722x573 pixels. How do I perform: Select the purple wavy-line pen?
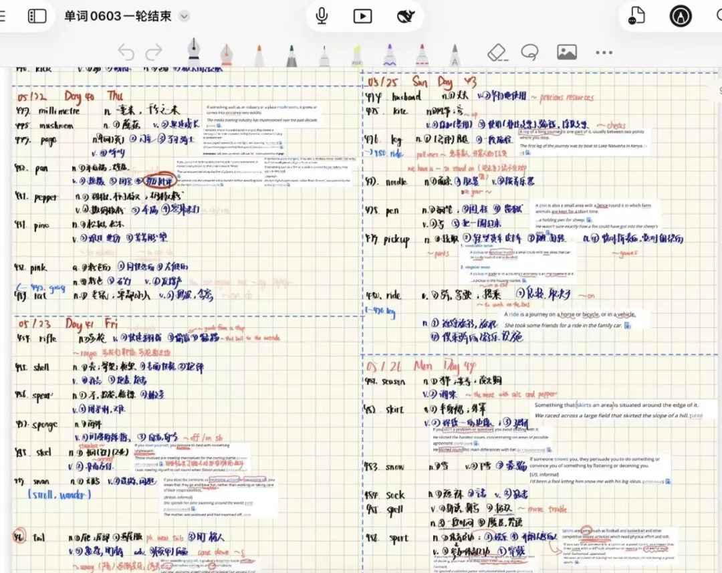coord(390,55)
